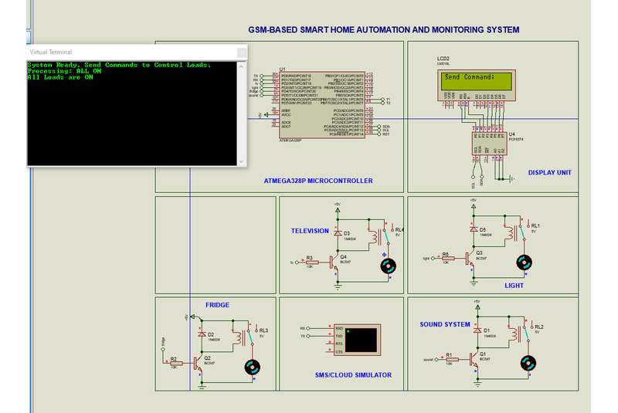Click the Virtual Terminal title bar
618x413 pixels.
point(137,52)
